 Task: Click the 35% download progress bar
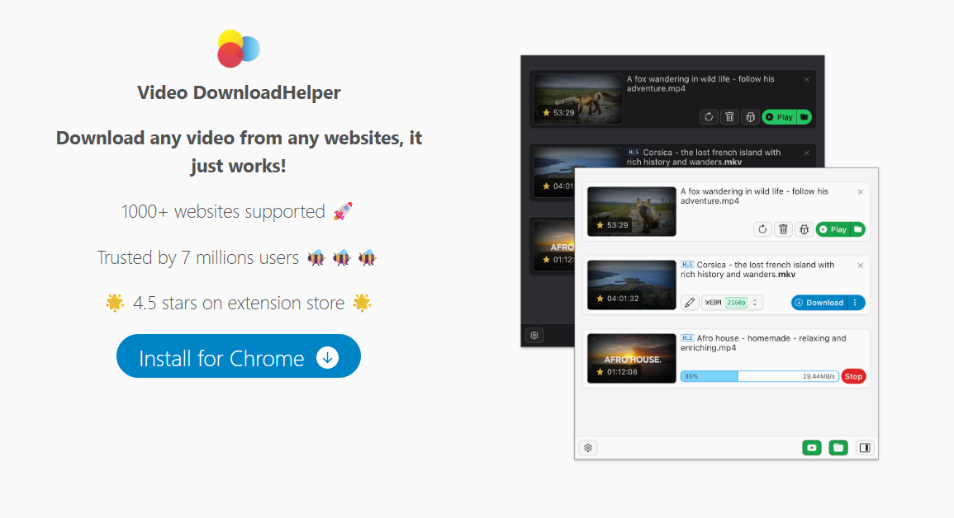759,376
